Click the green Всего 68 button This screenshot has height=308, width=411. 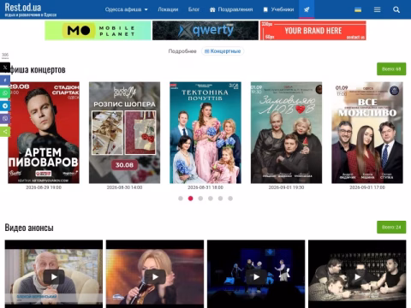click(x=391, y=69)
